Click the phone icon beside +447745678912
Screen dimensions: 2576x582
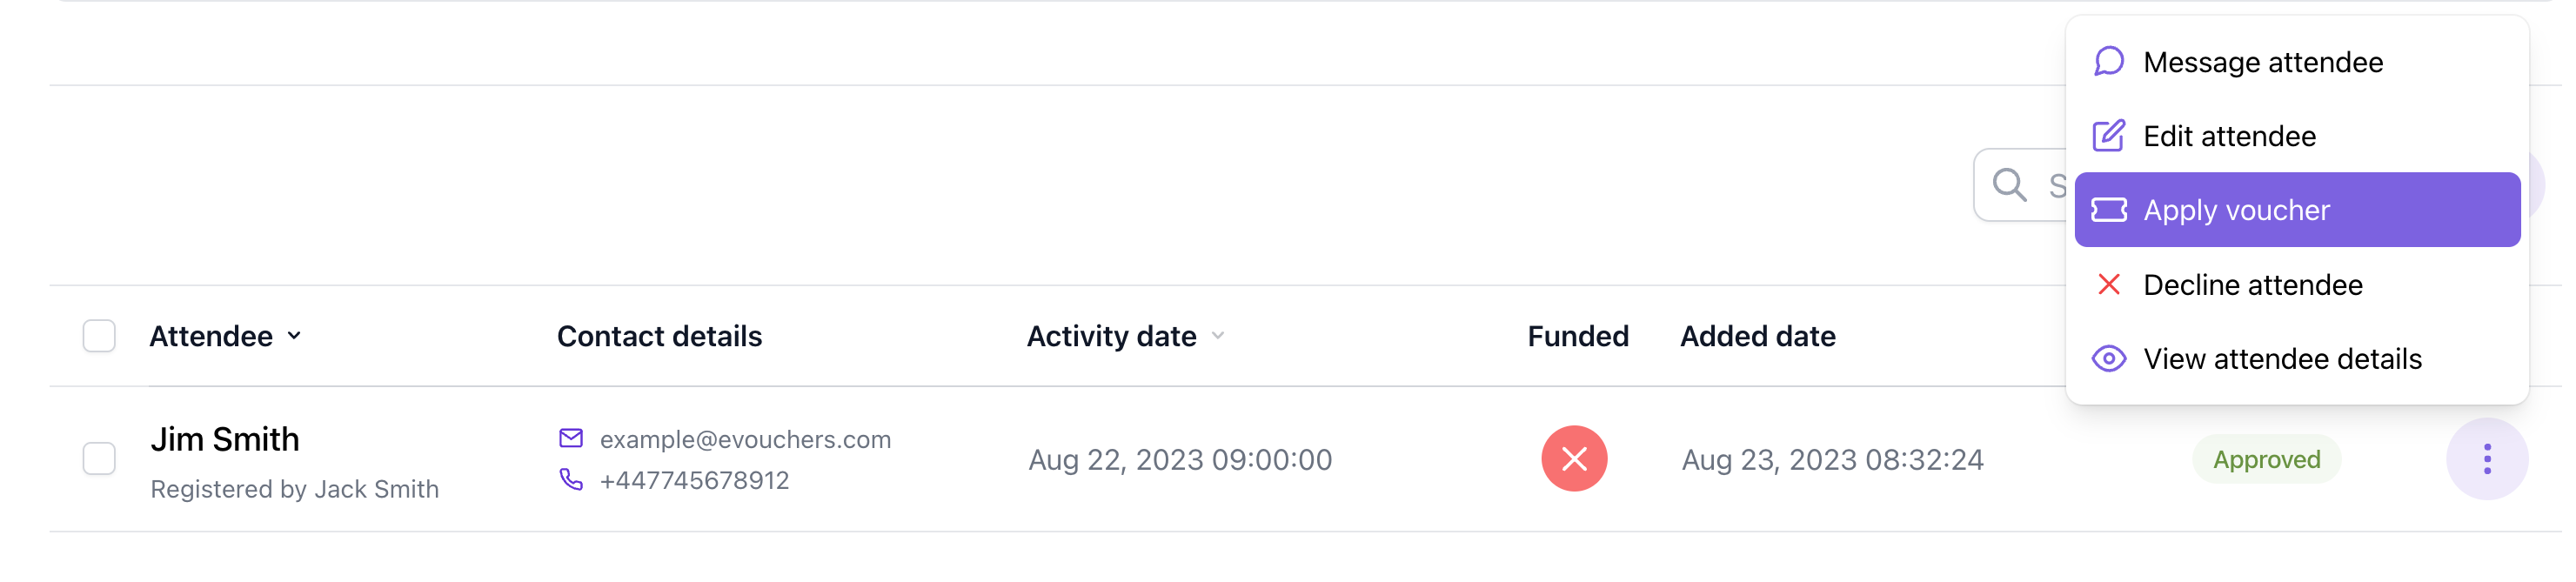coord(571,480)
